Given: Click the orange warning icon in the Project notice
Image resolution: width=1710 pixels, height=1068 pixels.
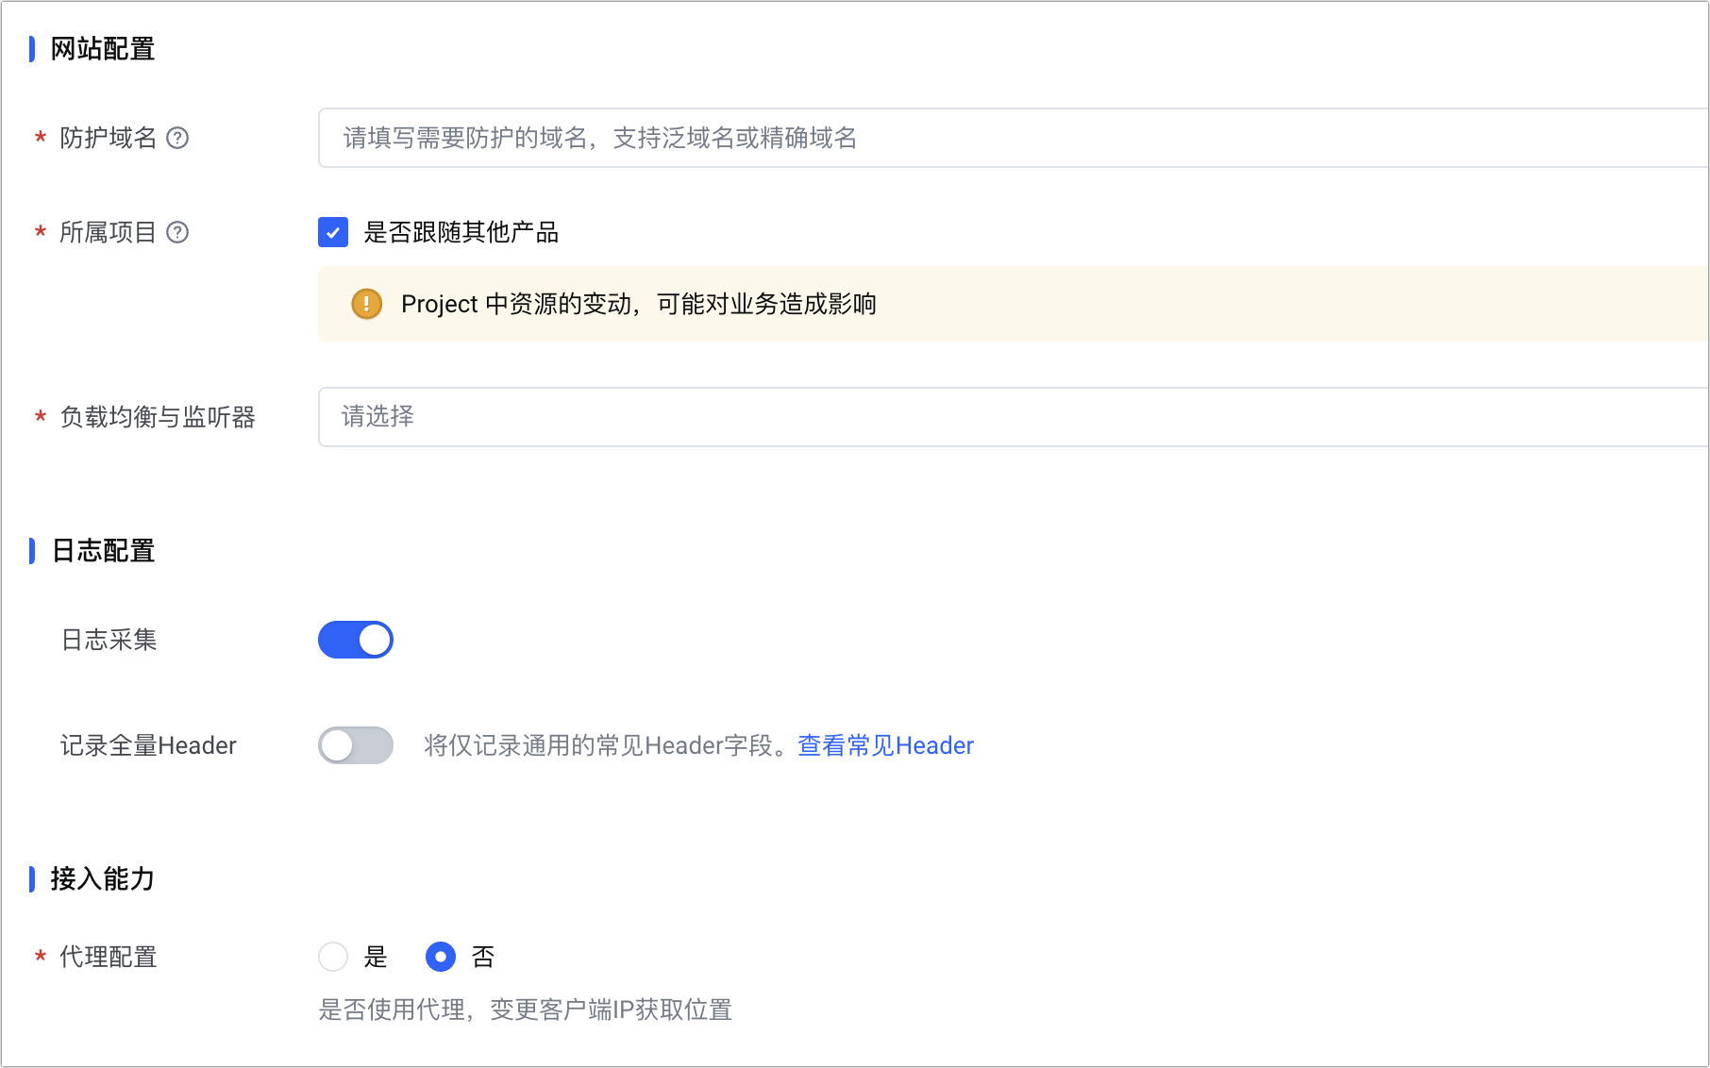Looking at the screenshot, I should (x=366, y=304).
